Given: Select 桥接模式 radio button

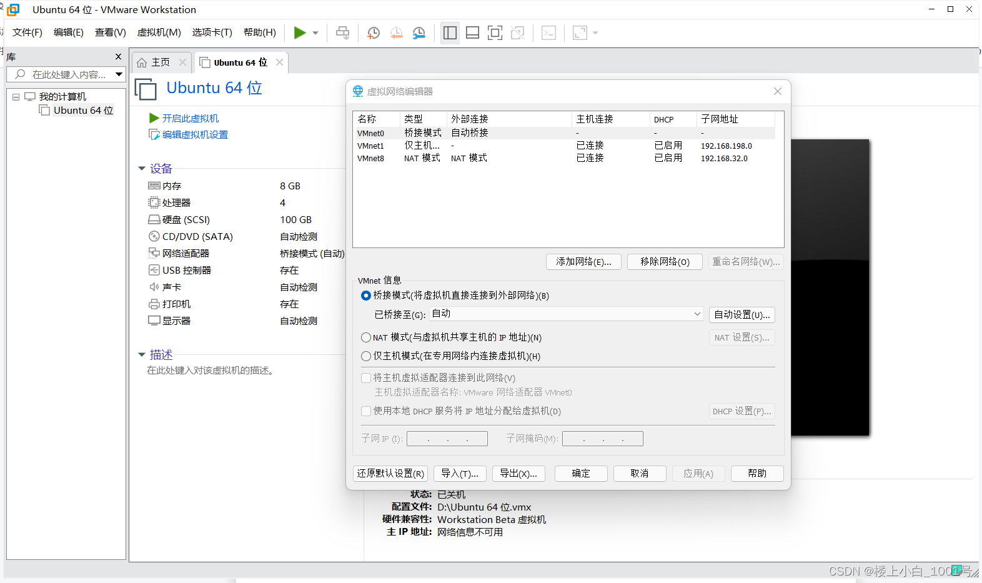Looking at the screenshot, I should [366, 296].
